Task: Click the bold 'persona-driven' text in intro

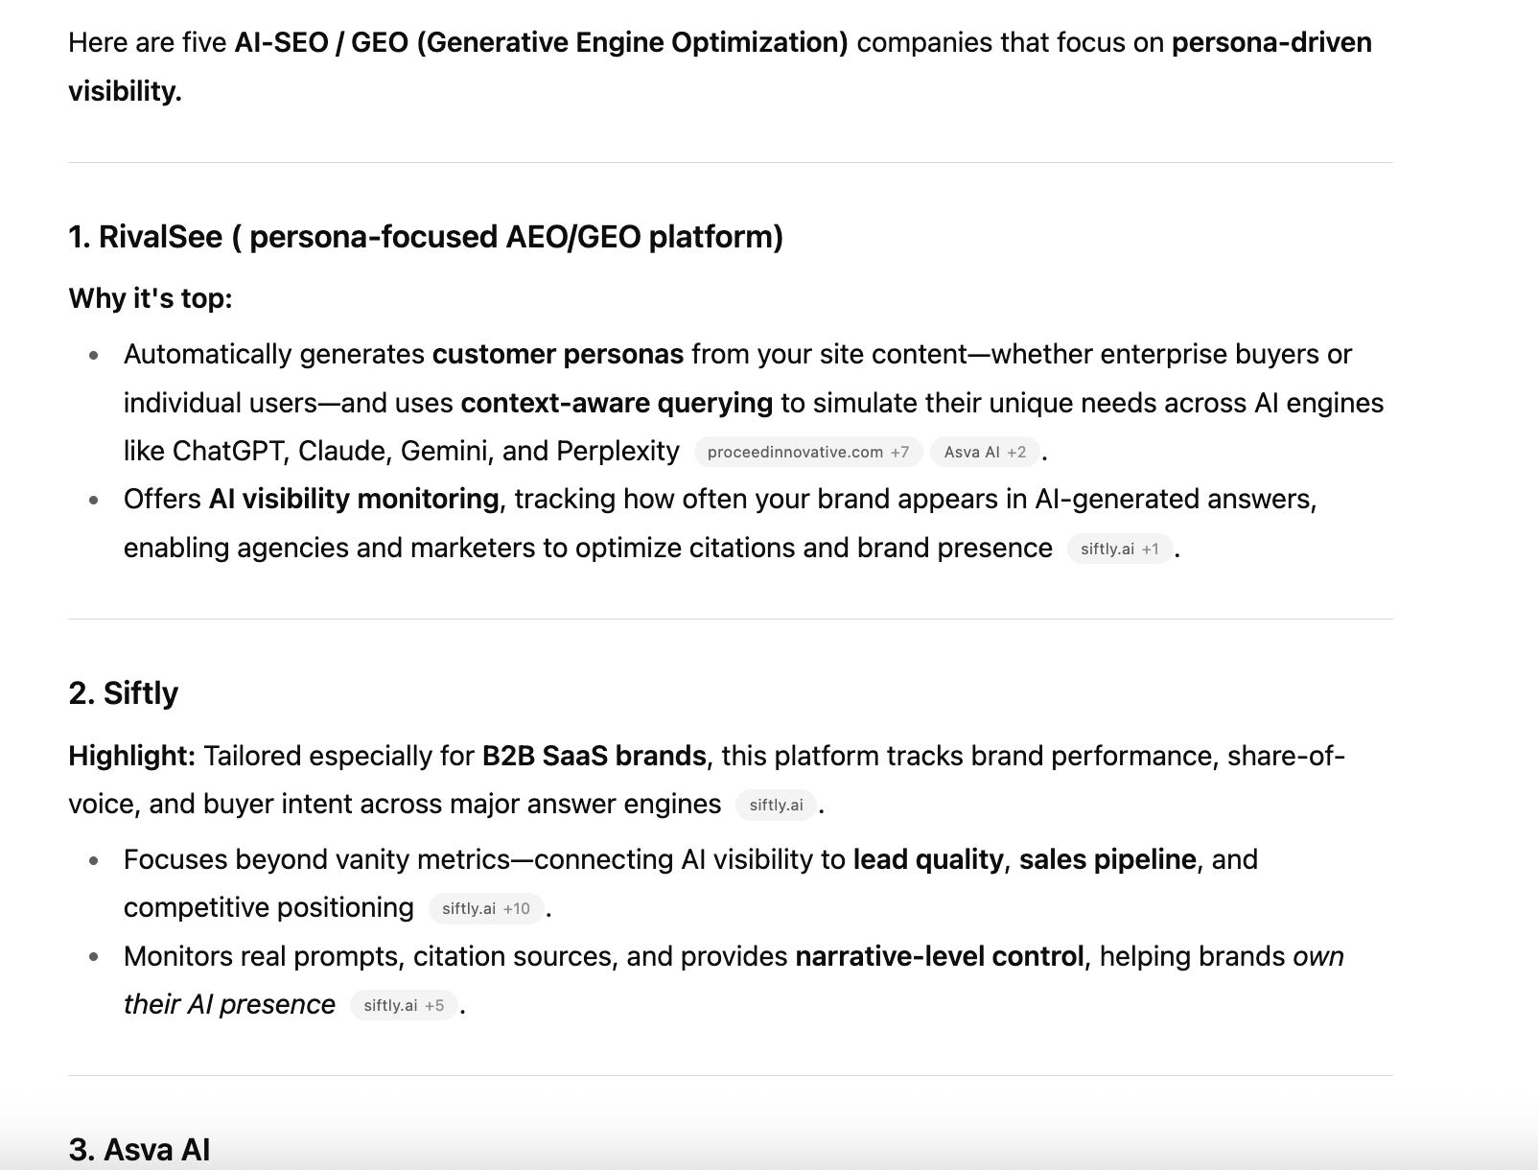Action: pos(1271,42)
